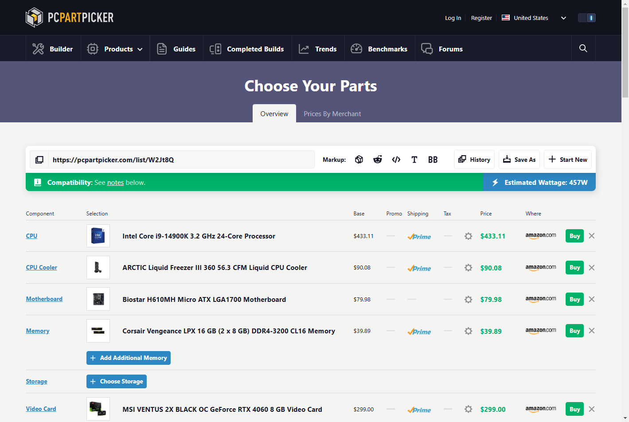The height and width of the screenshot is (422, 629).
Task: Open Benchmarks
Action: click(x=379, y=49)
